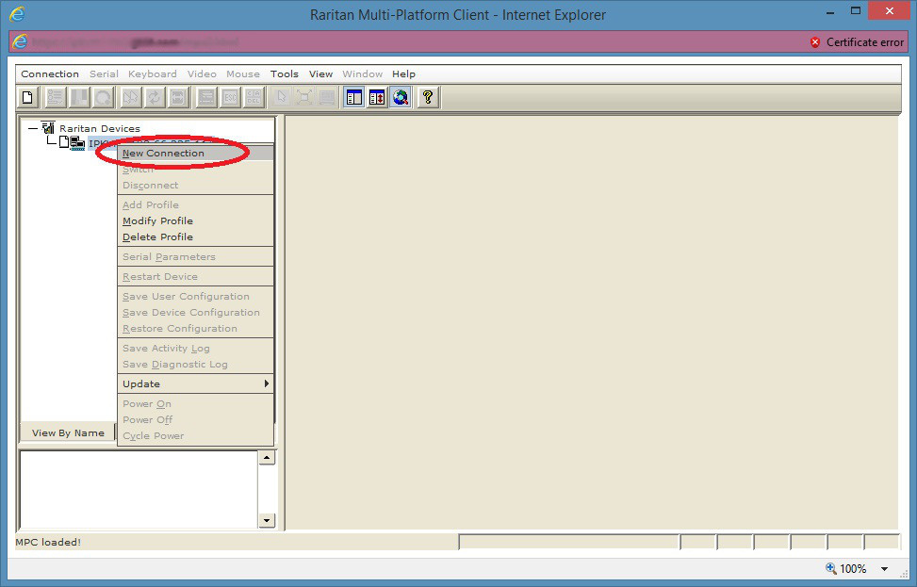Screen dimensions: 917x587
Task: Select Save Activity Log menu entry
Action: tap(195, 349)
